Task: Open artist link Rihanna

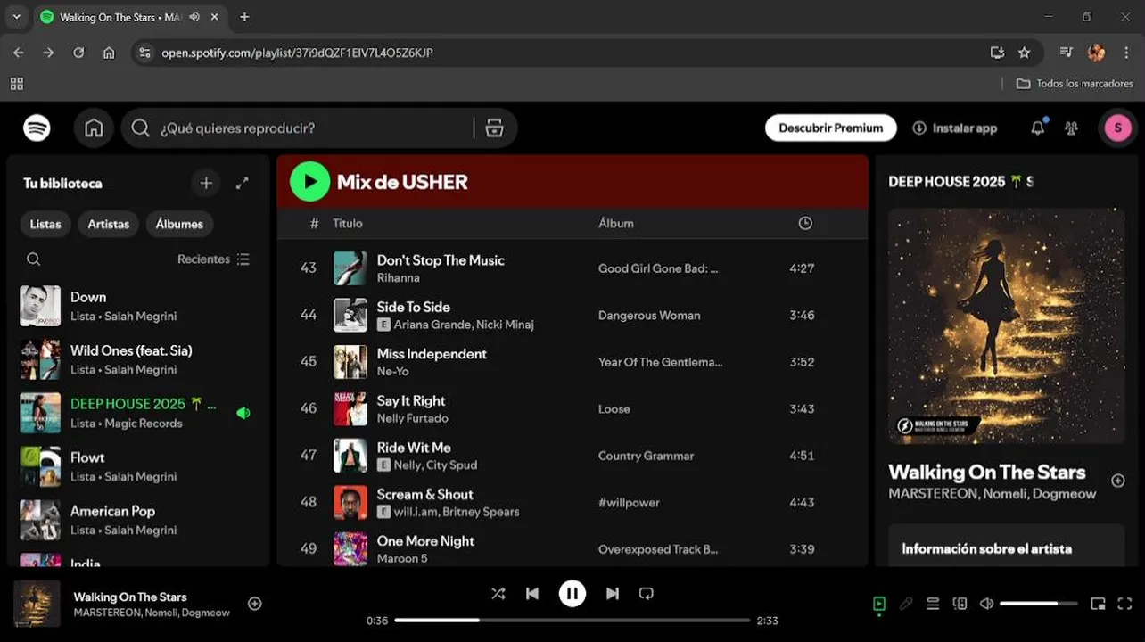Action: coord(398,278)
